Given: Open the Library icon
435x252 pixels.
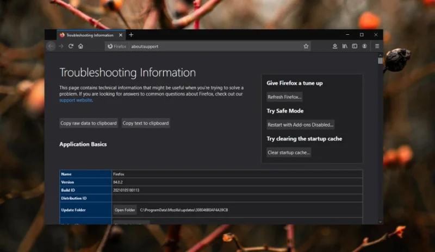Looking at the screenshot, I should click(345, 46).
